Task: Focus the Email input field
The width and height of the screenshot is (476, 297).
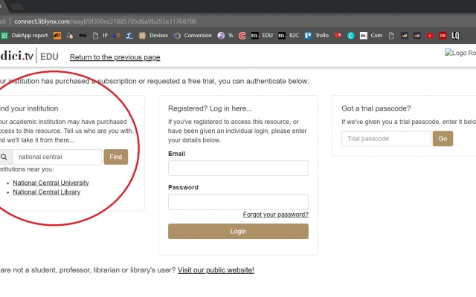Action: point(238,169)
